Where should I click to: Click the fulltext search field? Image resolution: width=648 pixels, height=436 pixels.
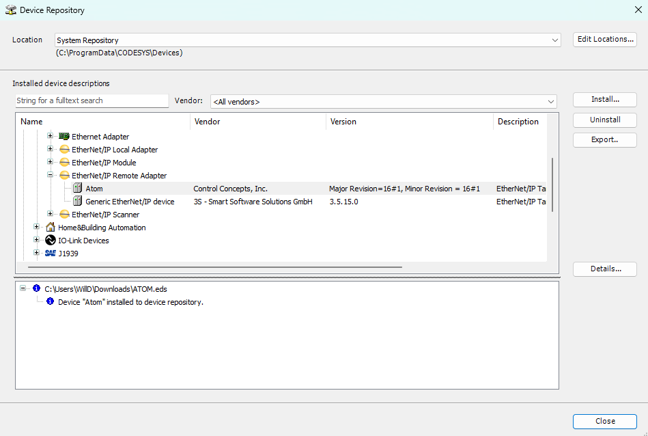click(x=91, y=100)
